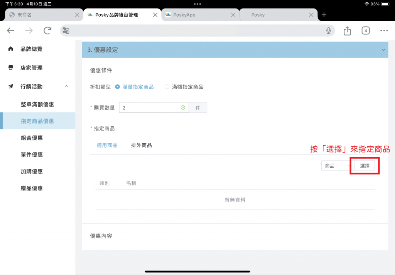The image size is (395, 275).
Task: Click the paper plane icon beside 行銷活動
Action: click(10, 86)
